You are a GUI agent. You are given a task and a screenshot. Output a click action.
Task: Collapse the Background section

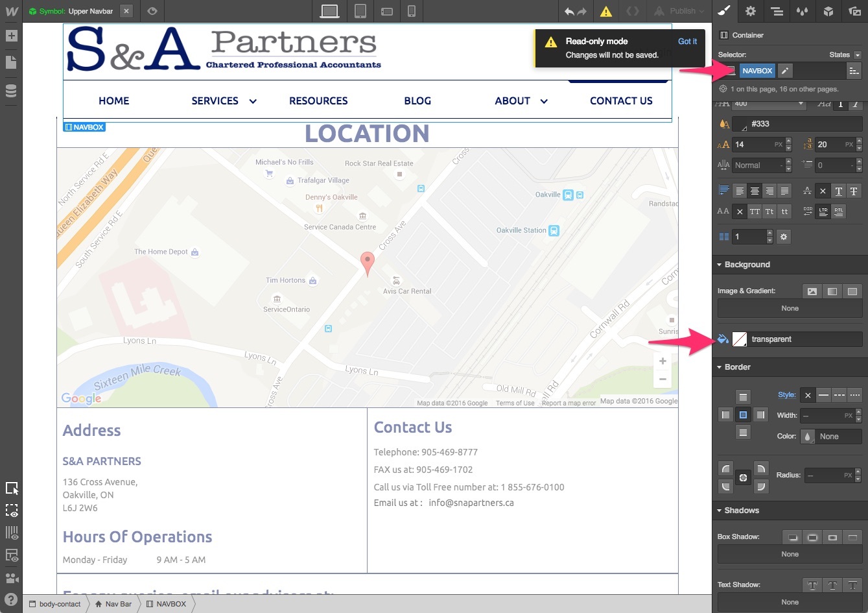click(747, 265)
